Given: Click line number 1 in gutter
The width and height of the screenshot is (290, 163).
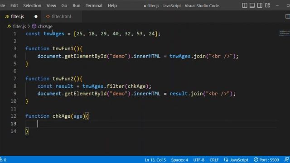Looking at the screenshot, I should click(x=15, y=34).
